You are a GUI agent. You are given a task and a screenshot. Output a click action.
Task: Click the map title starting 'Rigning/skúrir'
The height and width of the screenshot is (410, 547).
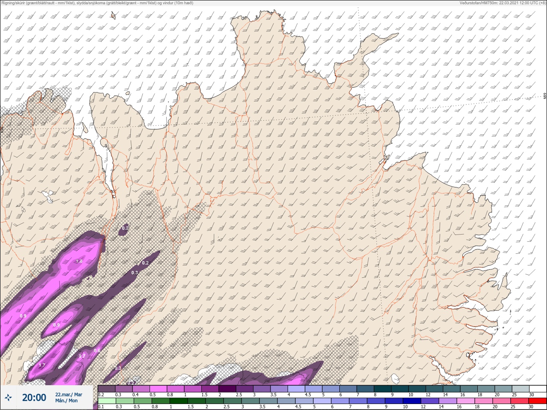tap(98, 3)
